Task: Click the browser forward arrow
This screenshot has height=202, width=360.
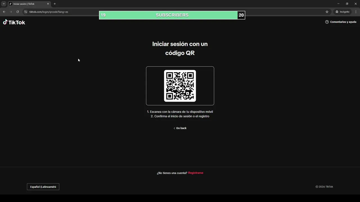Action: [11, 12]
